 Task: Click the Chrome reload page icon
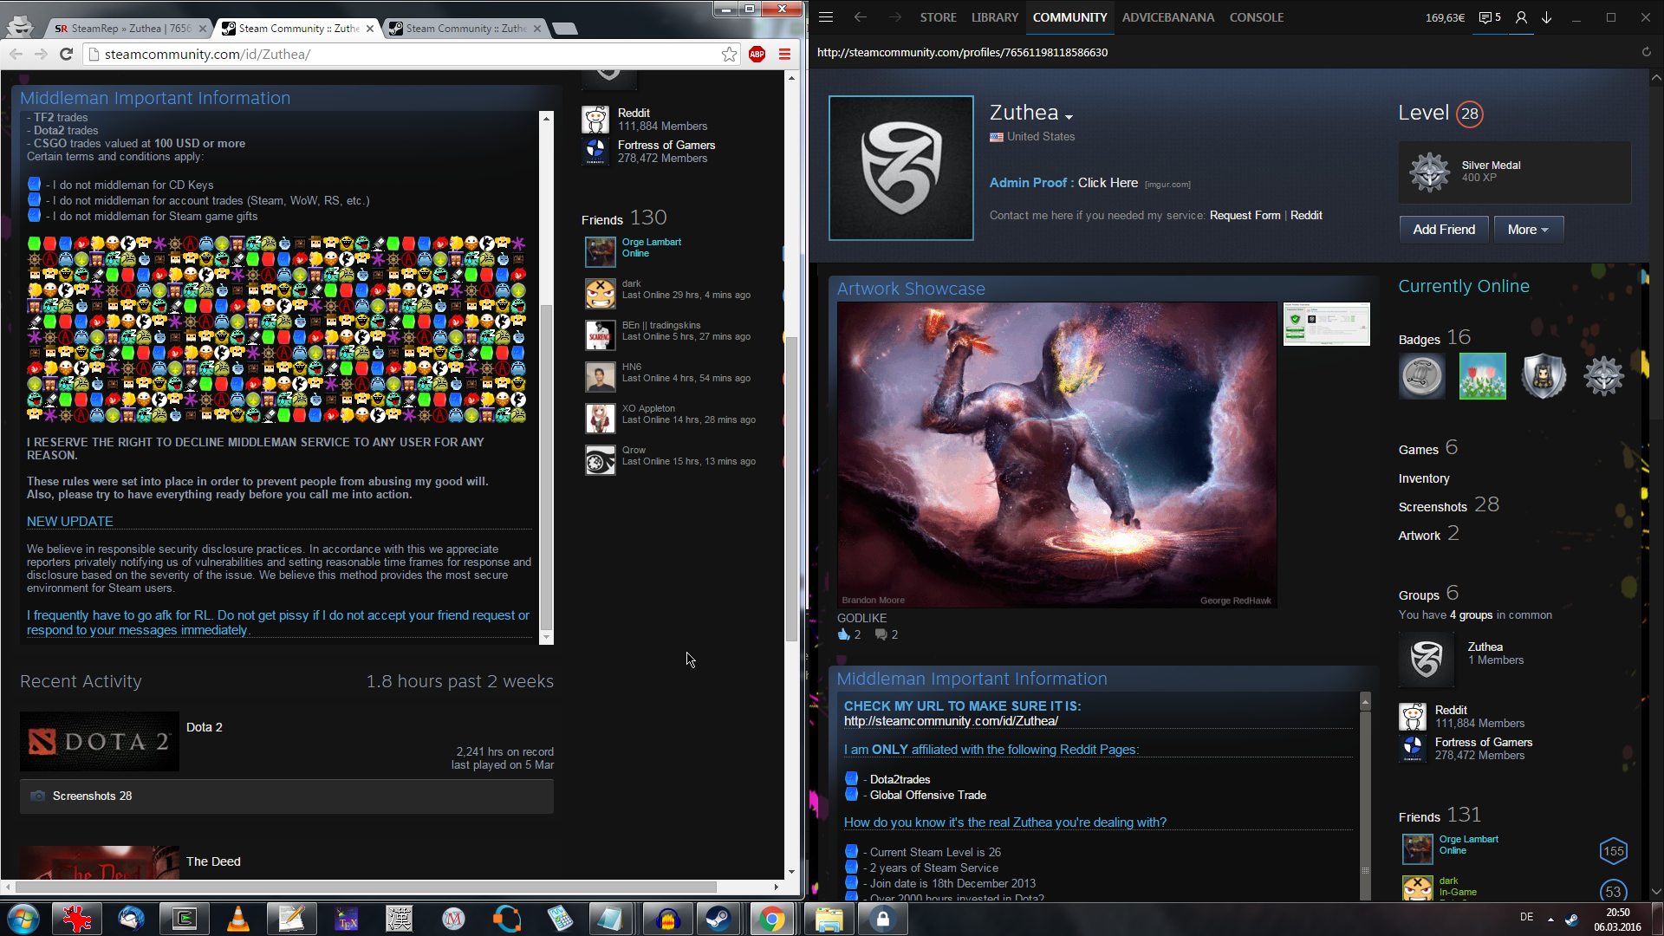66,54
